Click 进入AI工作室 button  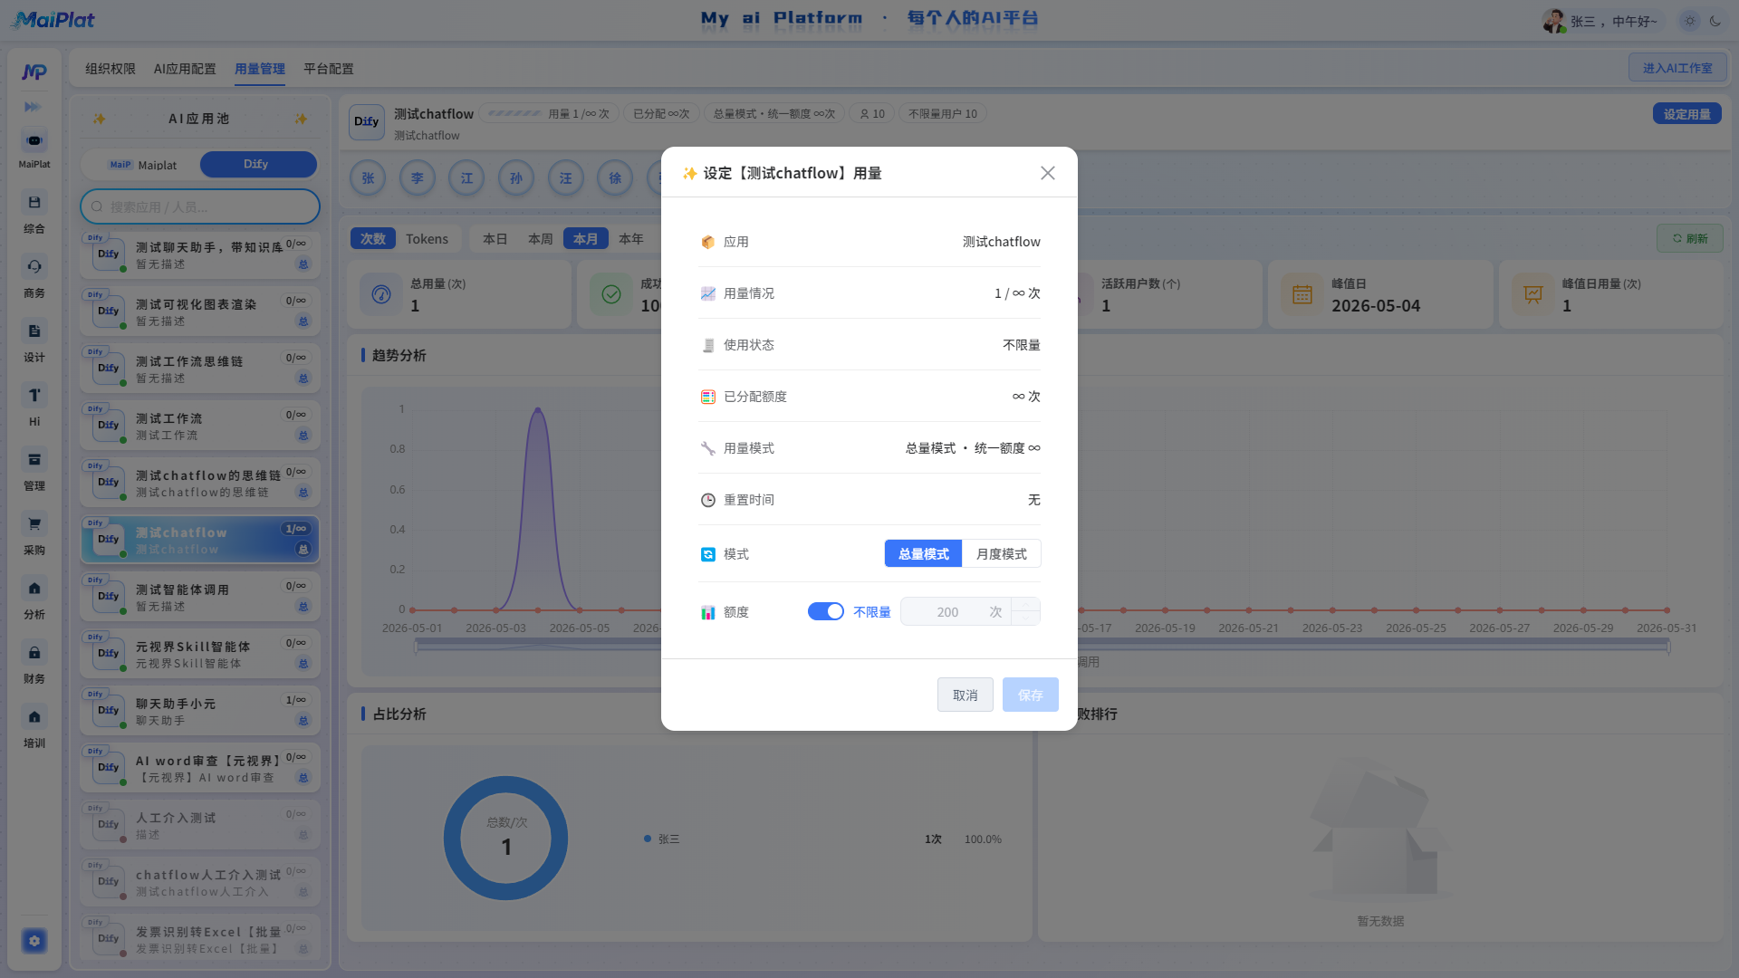1677,68
